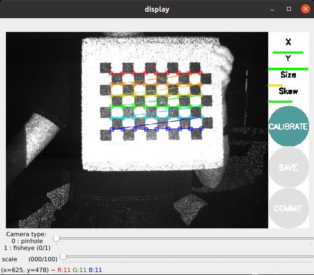Click the 'scale (000/100)' label
Image resolution: width=314 pixels, height=275 pixels.
tap(30, 259)
